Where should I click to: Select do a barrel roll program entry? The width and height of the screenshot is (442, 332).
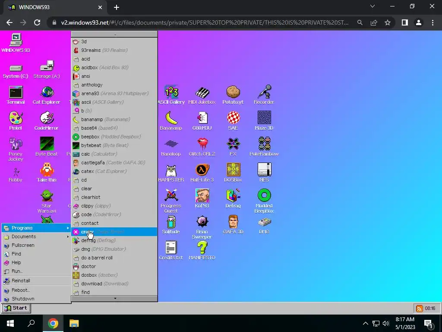click(114, 258)
